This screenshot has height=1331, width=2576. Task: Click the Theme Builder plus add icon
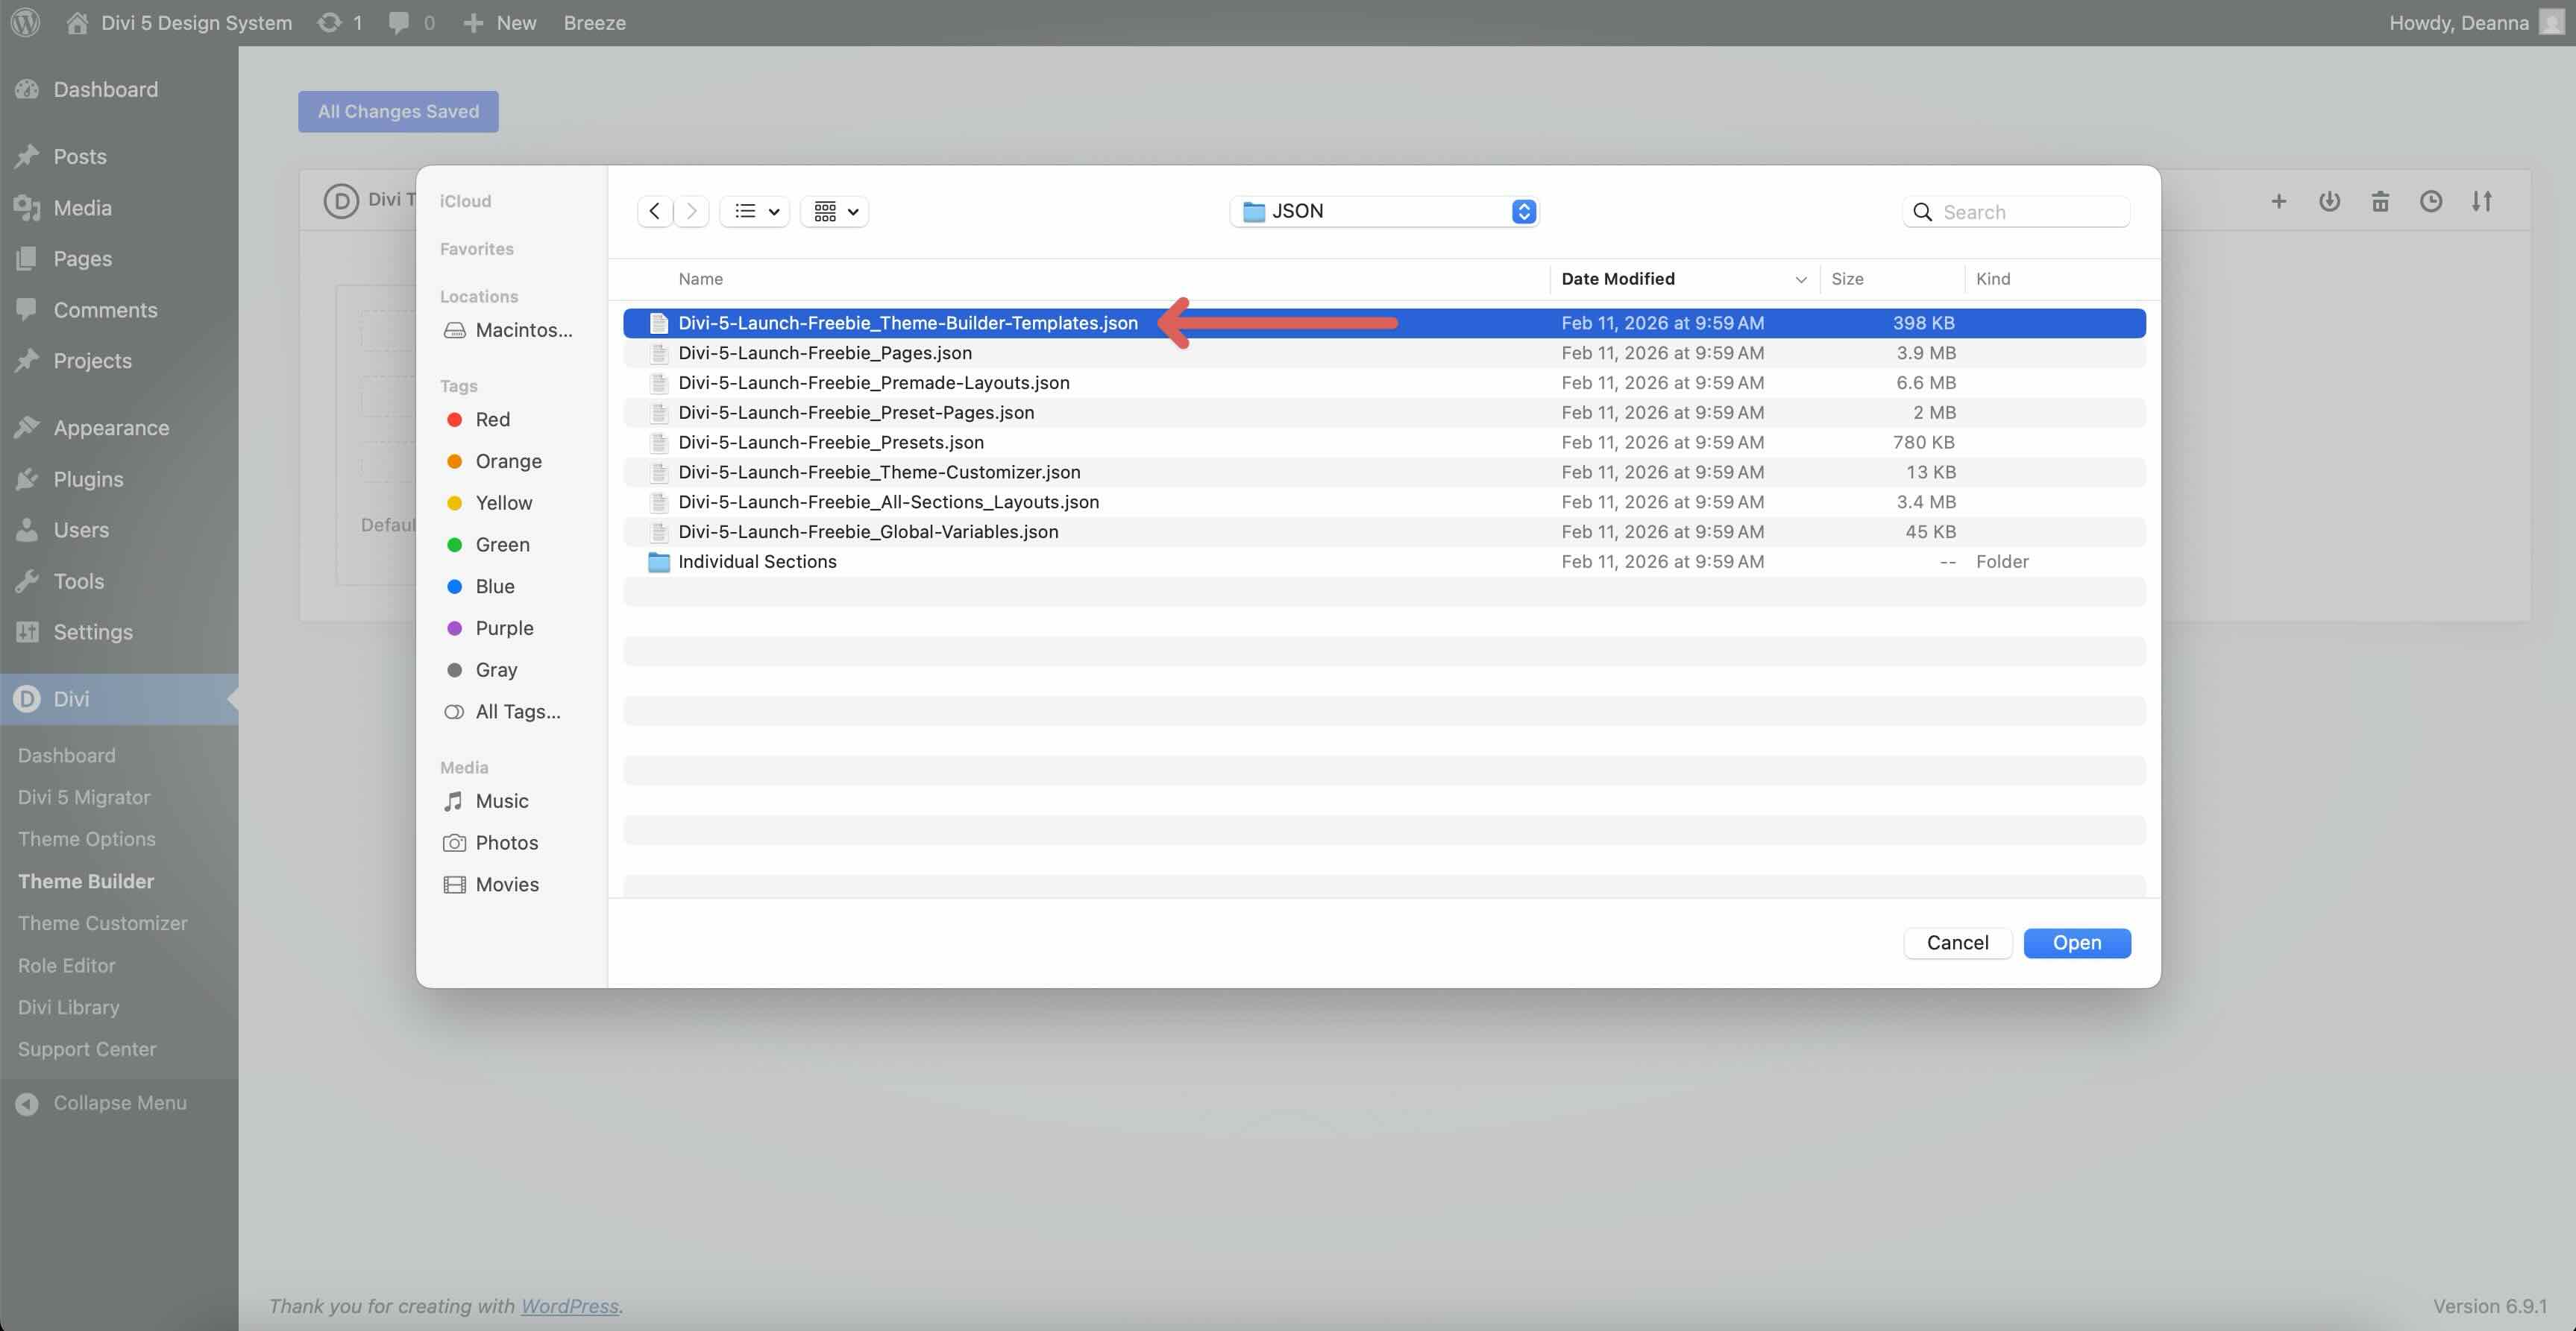(2278, 201)
